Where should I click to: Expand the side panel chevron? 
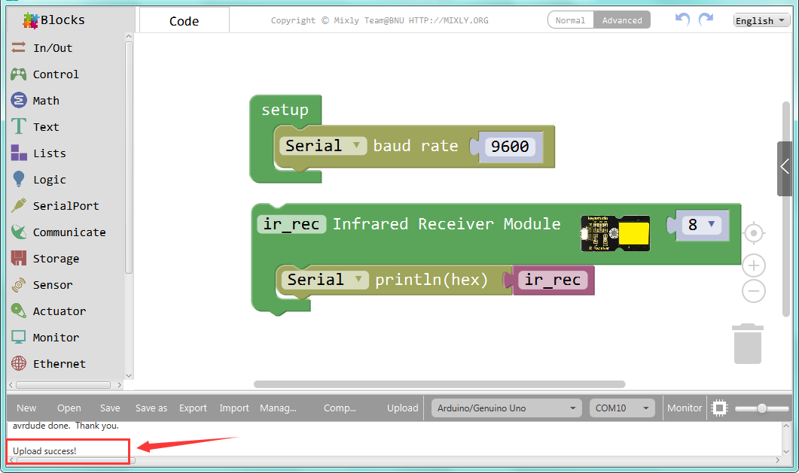coord(785,167)
